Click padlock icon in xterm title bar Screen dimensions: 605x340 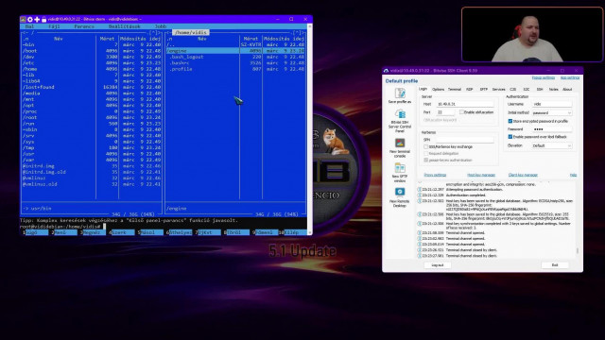[44, 19]
